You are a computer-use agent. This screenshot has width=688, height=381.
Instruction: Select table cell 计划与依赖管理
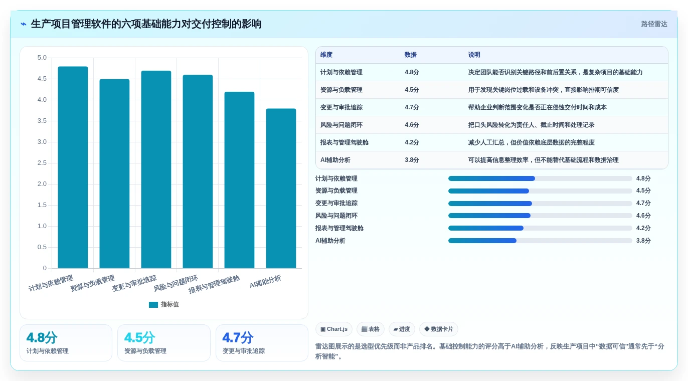[341, 73]
